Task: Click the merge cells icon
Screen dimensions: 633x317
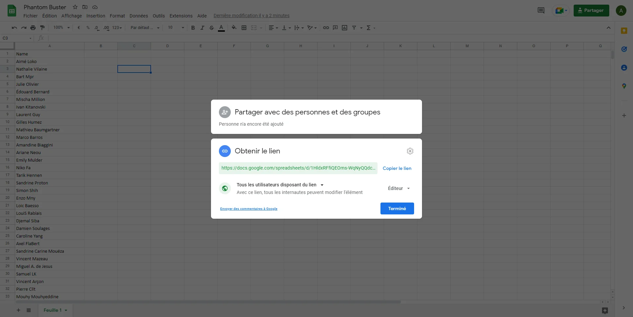Action: coord(254,28)
